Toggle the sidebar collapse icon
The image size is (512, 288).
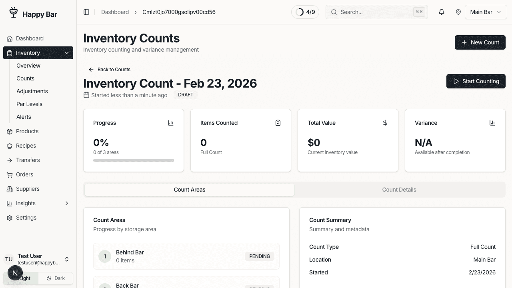pyautogui.click(x=86, y=12)
